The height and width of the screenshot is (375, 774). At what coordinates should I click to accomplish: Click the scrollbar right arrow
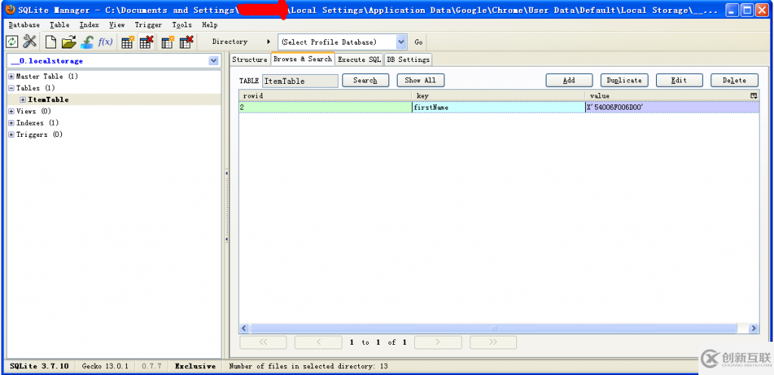(x=754, y=328)
